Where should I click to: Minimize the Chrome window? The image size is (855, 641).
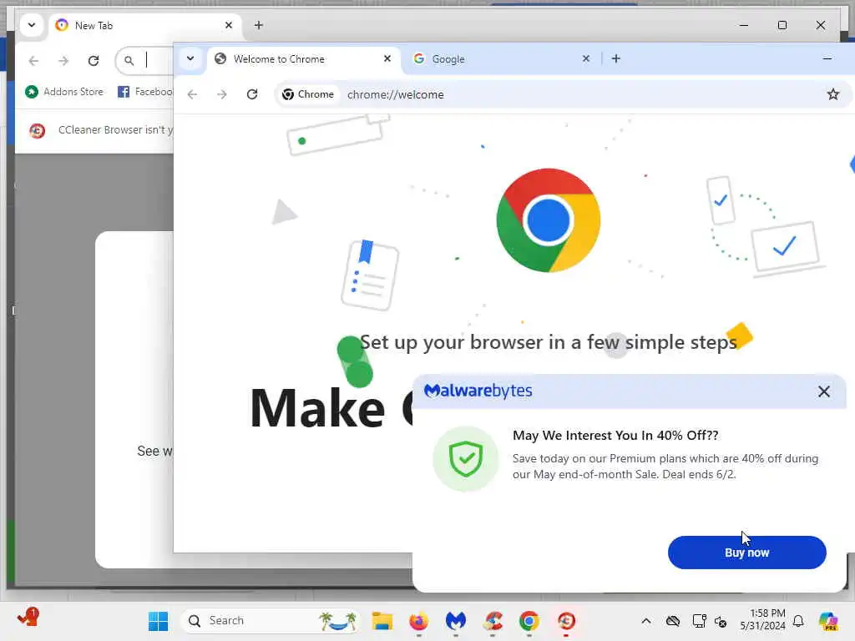click(x=827, y=58)
